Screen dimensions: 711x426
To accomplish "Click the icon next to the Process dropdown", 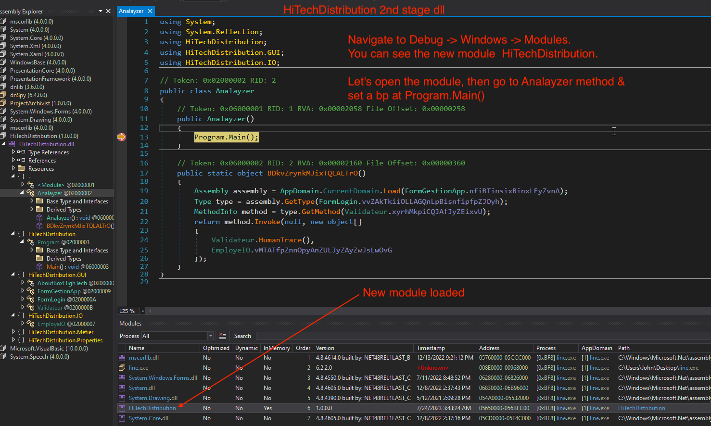I will pyautogui.click(x=222, y=336).
